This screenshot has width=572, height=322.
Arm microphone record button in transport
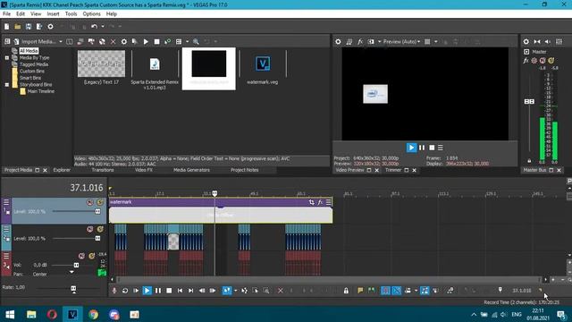click(114, 291)
